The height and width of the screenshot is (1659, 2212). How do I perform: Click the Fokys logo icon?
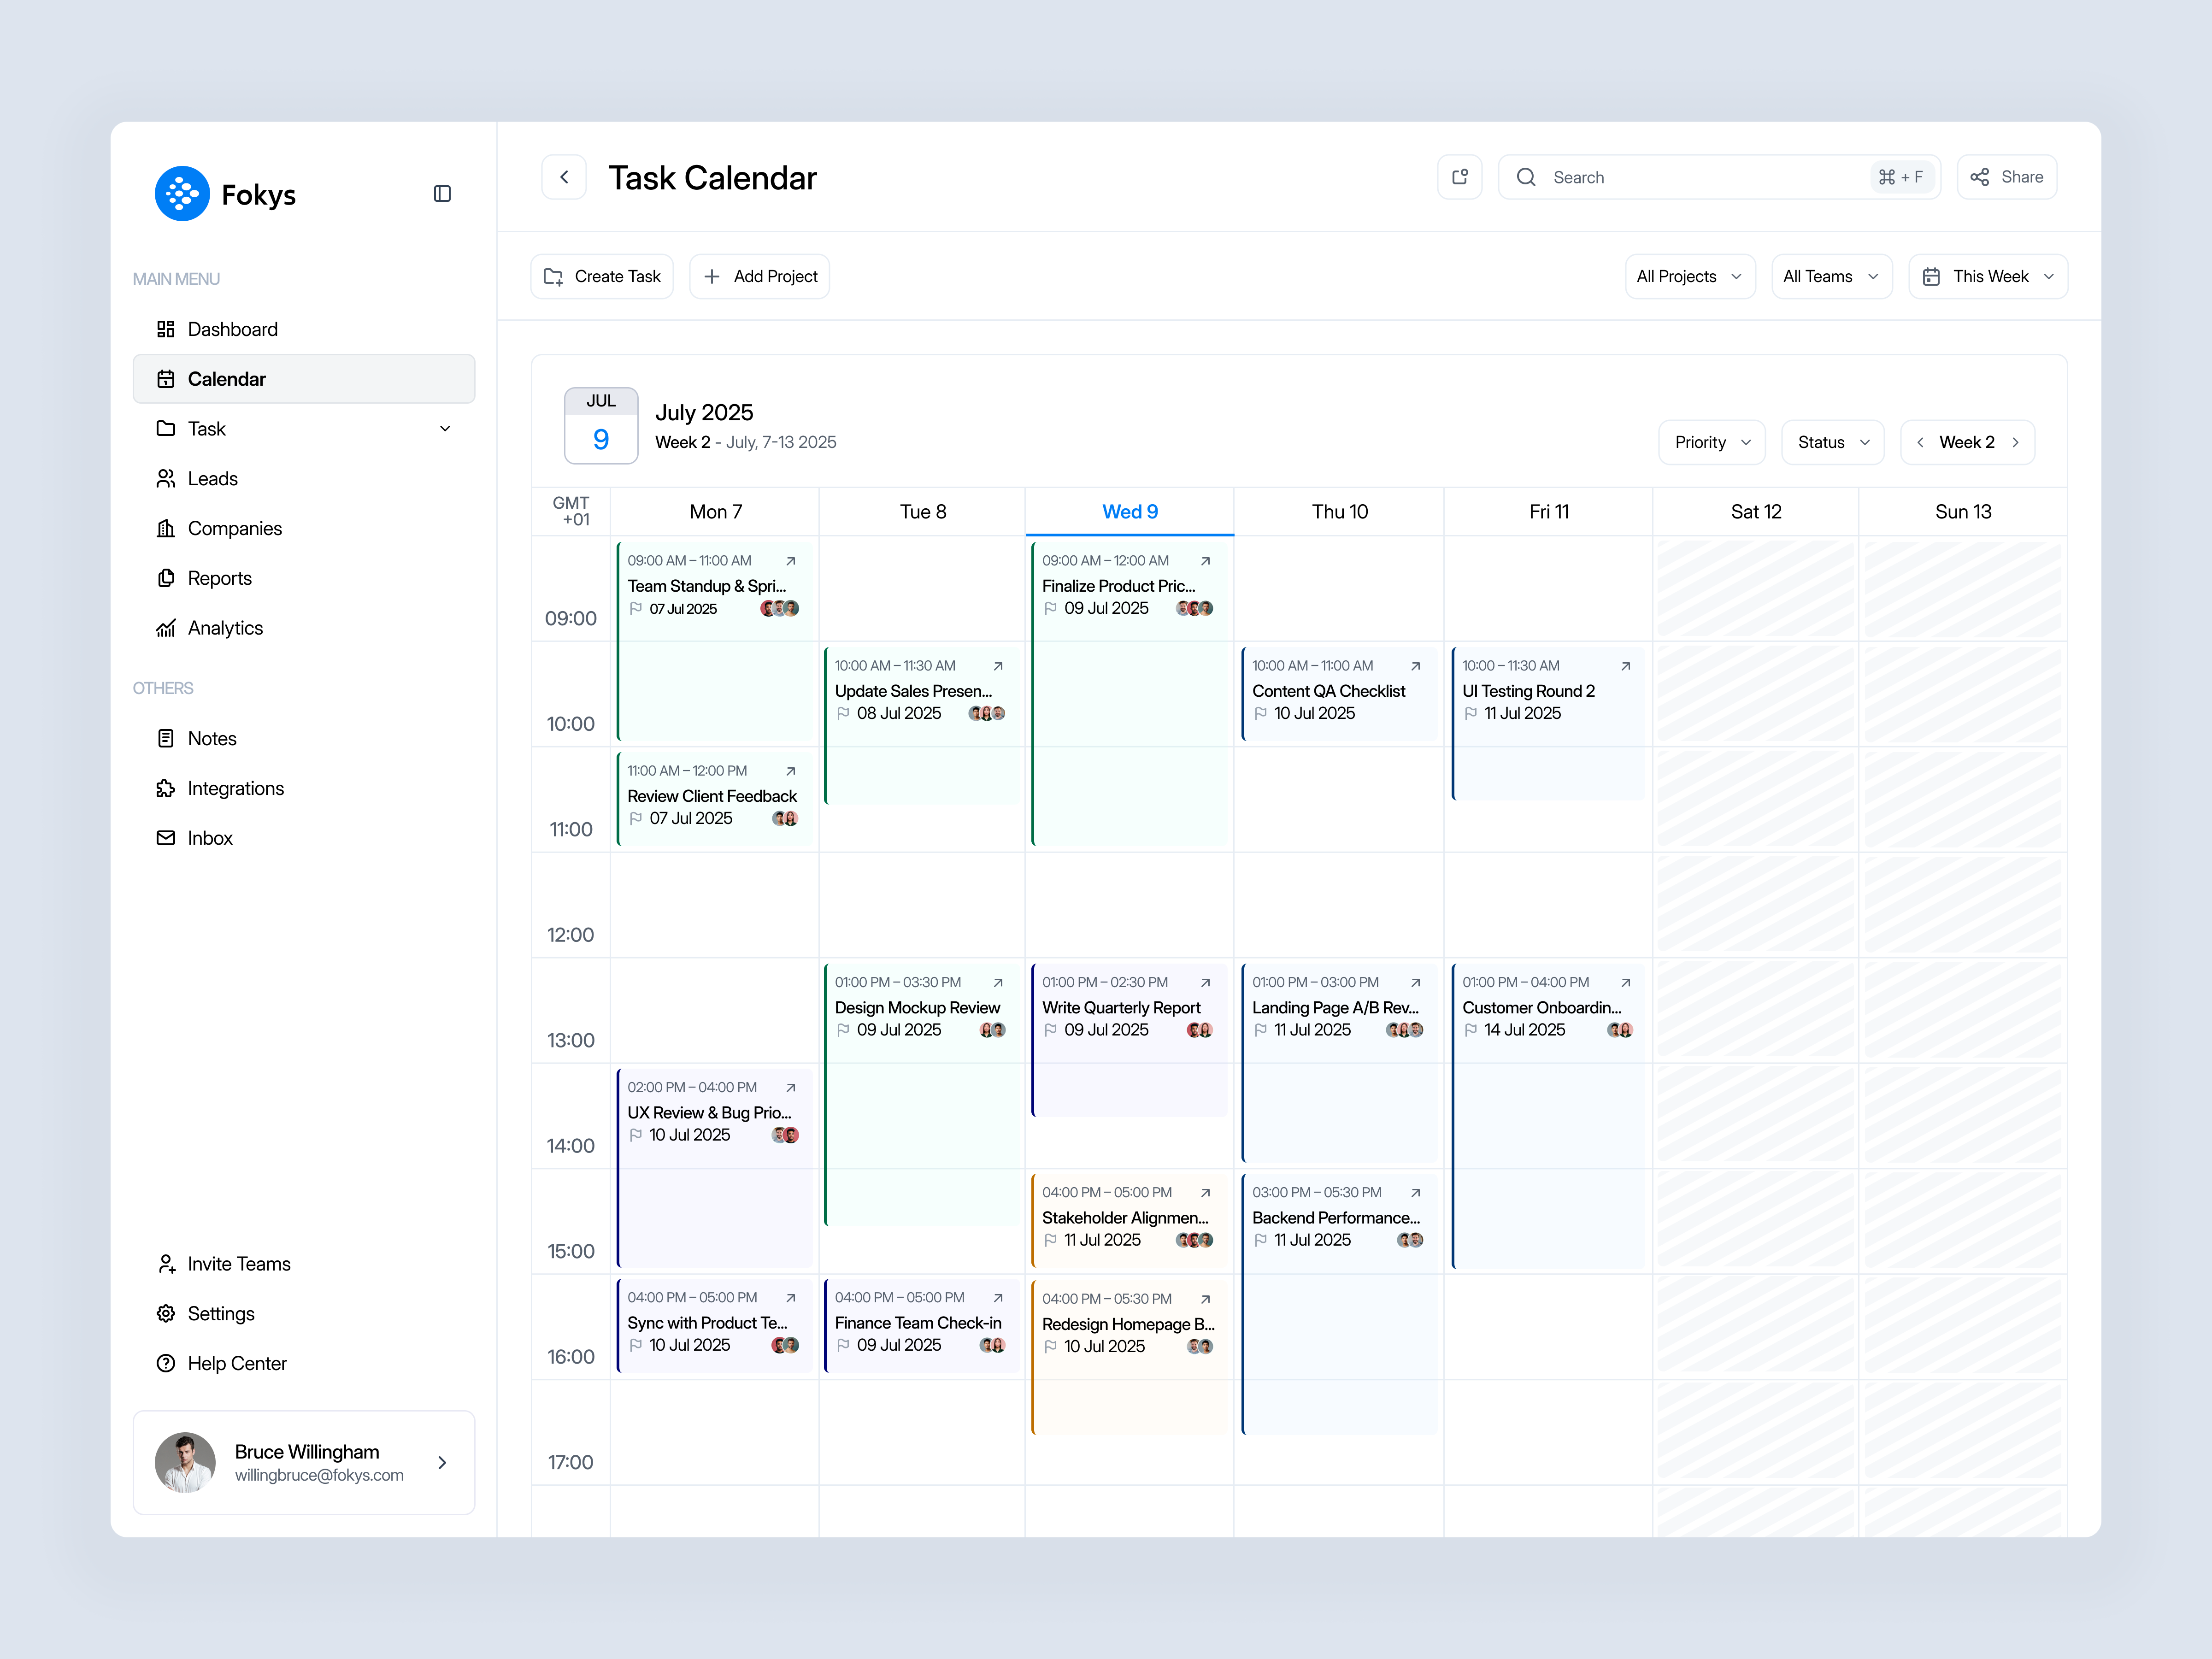point(181,193)
